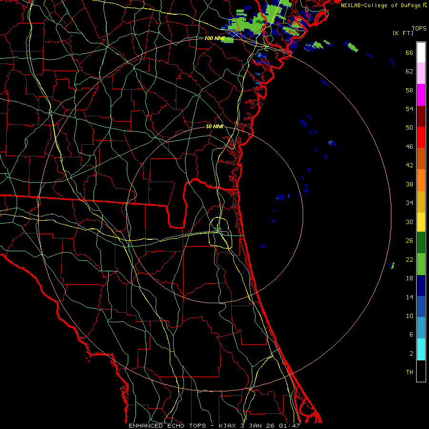429x429 pixels.
Task: Click the legend value 46
Action: (x=409, y=147)
